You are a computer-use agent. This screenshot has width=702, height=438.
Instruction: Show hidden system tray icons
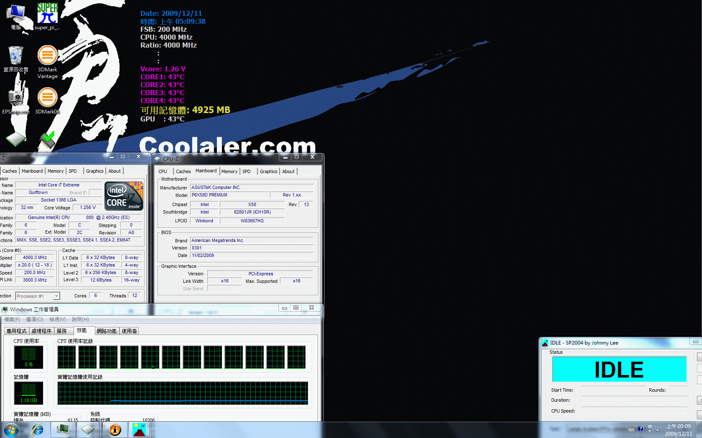657,430
